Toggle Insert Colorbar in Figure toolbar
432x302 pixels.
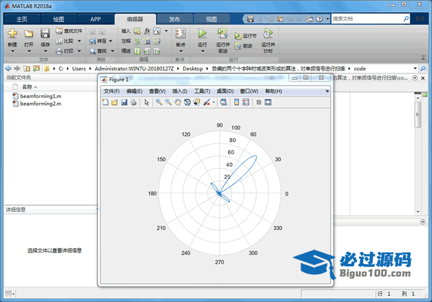[x=236, y=103]
